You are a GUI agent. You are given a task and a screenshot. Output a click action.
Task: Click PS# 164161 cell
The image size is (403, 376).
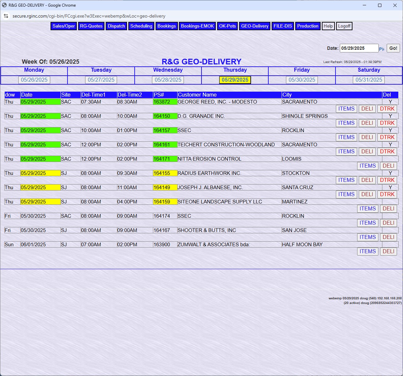tap(165, 145)
